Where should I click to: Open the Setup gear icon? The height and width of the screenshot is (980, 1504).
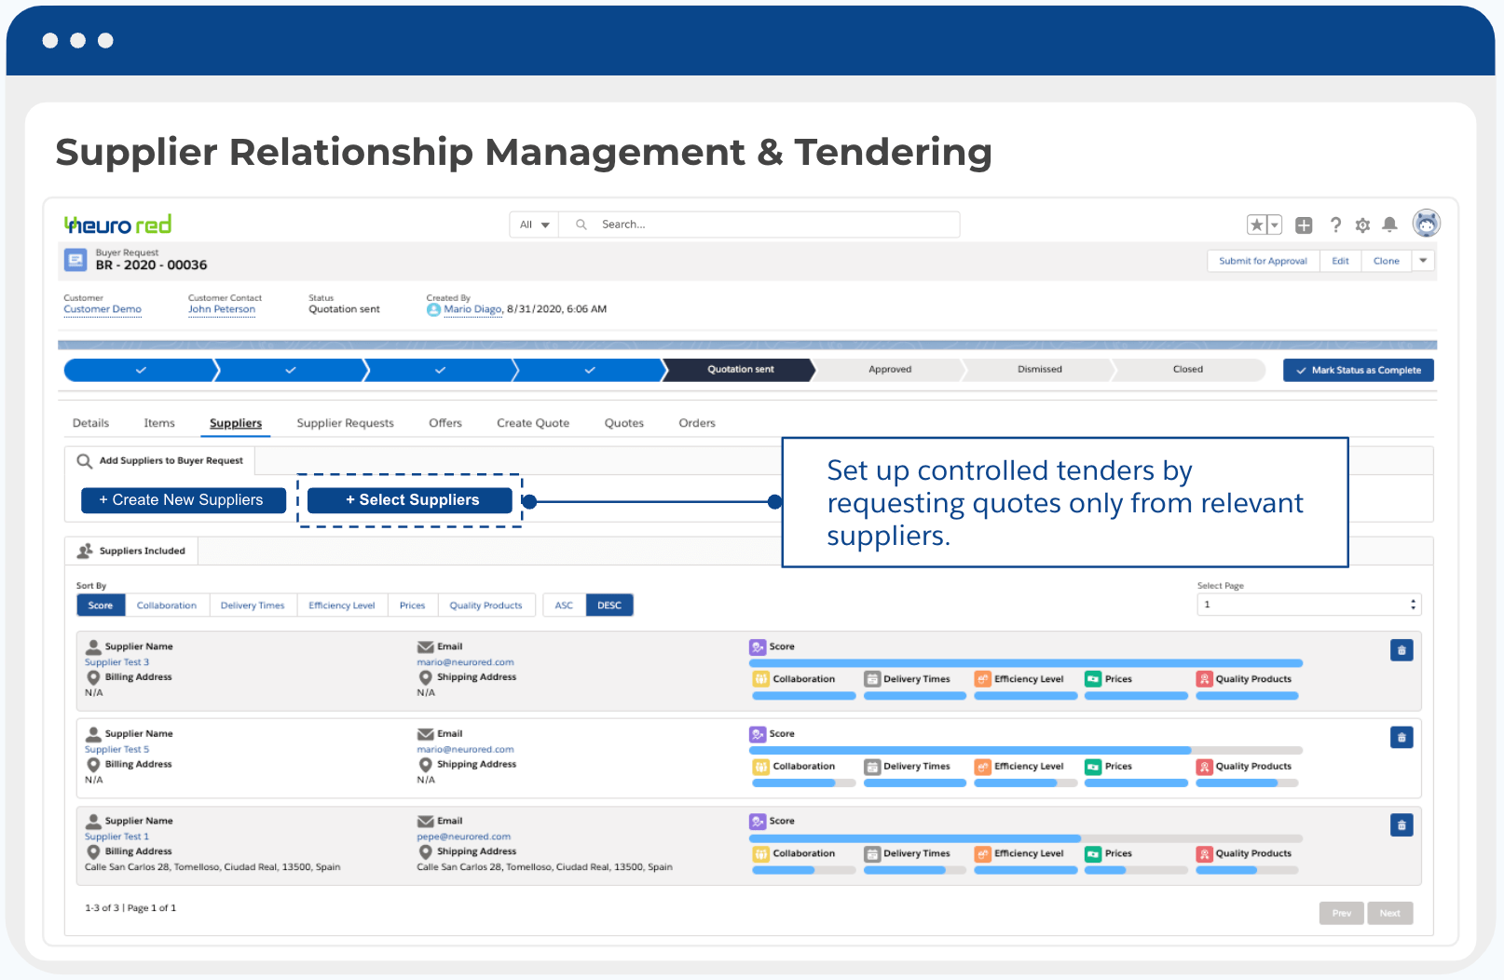(x=1361, y=225)
